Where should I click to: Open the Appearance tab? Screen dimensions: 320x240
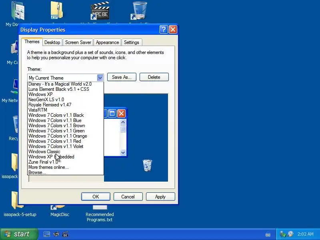(x=107, y=42)
